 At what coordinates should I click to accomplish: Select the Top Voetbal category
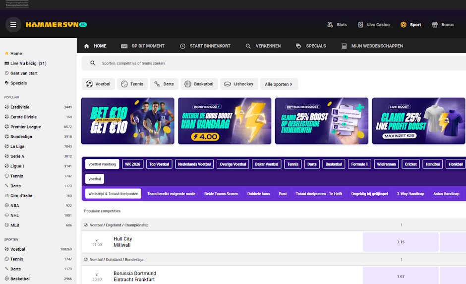click(159, 164)
